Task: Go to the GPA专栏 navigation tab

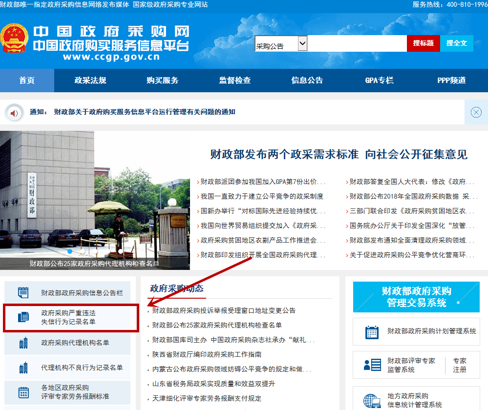Action: coord(379,81)
